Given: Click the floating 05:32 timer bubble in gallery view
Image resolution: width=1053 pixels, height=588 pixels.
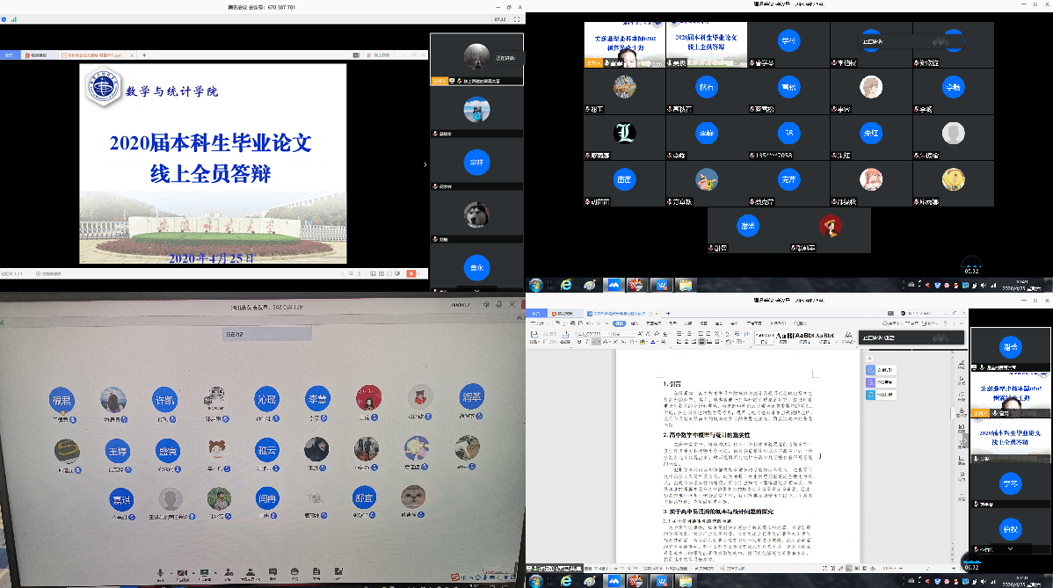Looking at the screenshot, I should point(972,266).
